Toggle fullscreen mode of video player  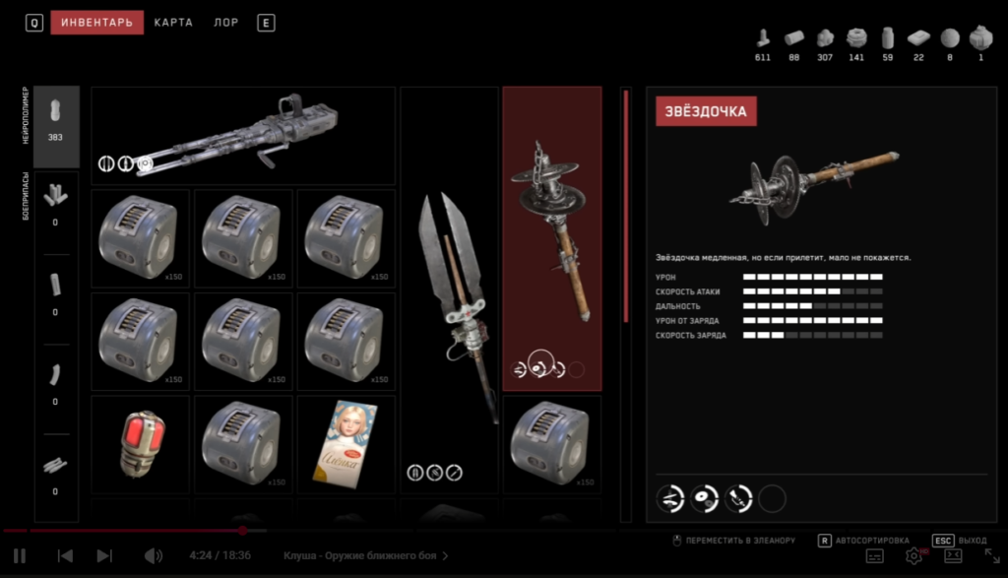pyautogui.click(x=992, y=556)
